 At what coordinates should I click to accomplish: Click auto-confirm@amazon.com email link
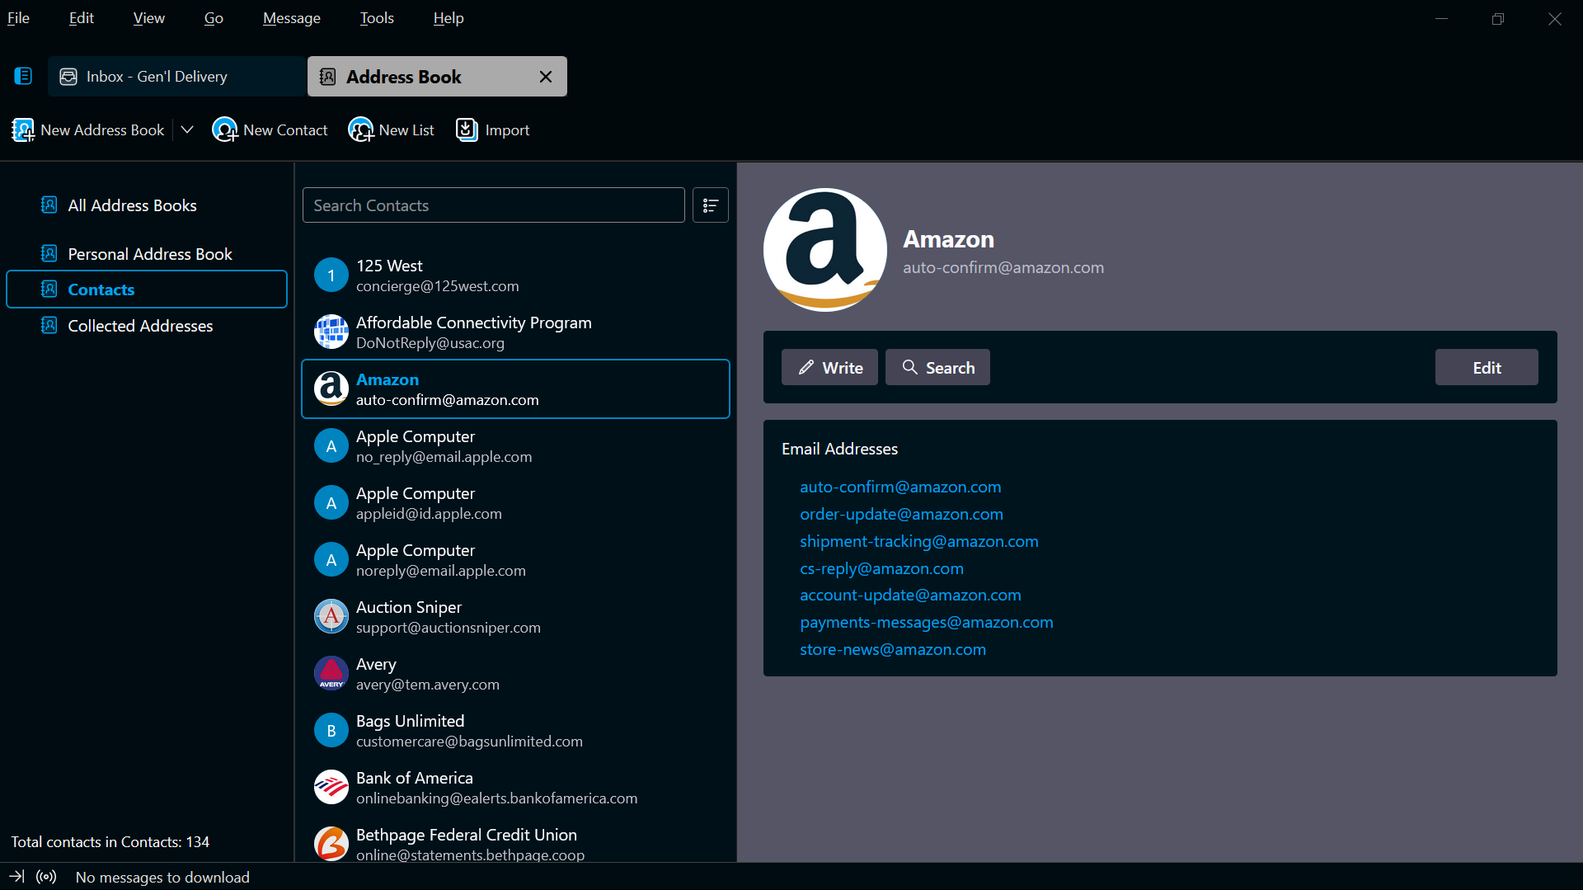(900, 487)
